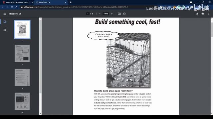Click the page number input field
Image resolution: width=213 pixels, height=119 pixels.
(x=88, y=14)
